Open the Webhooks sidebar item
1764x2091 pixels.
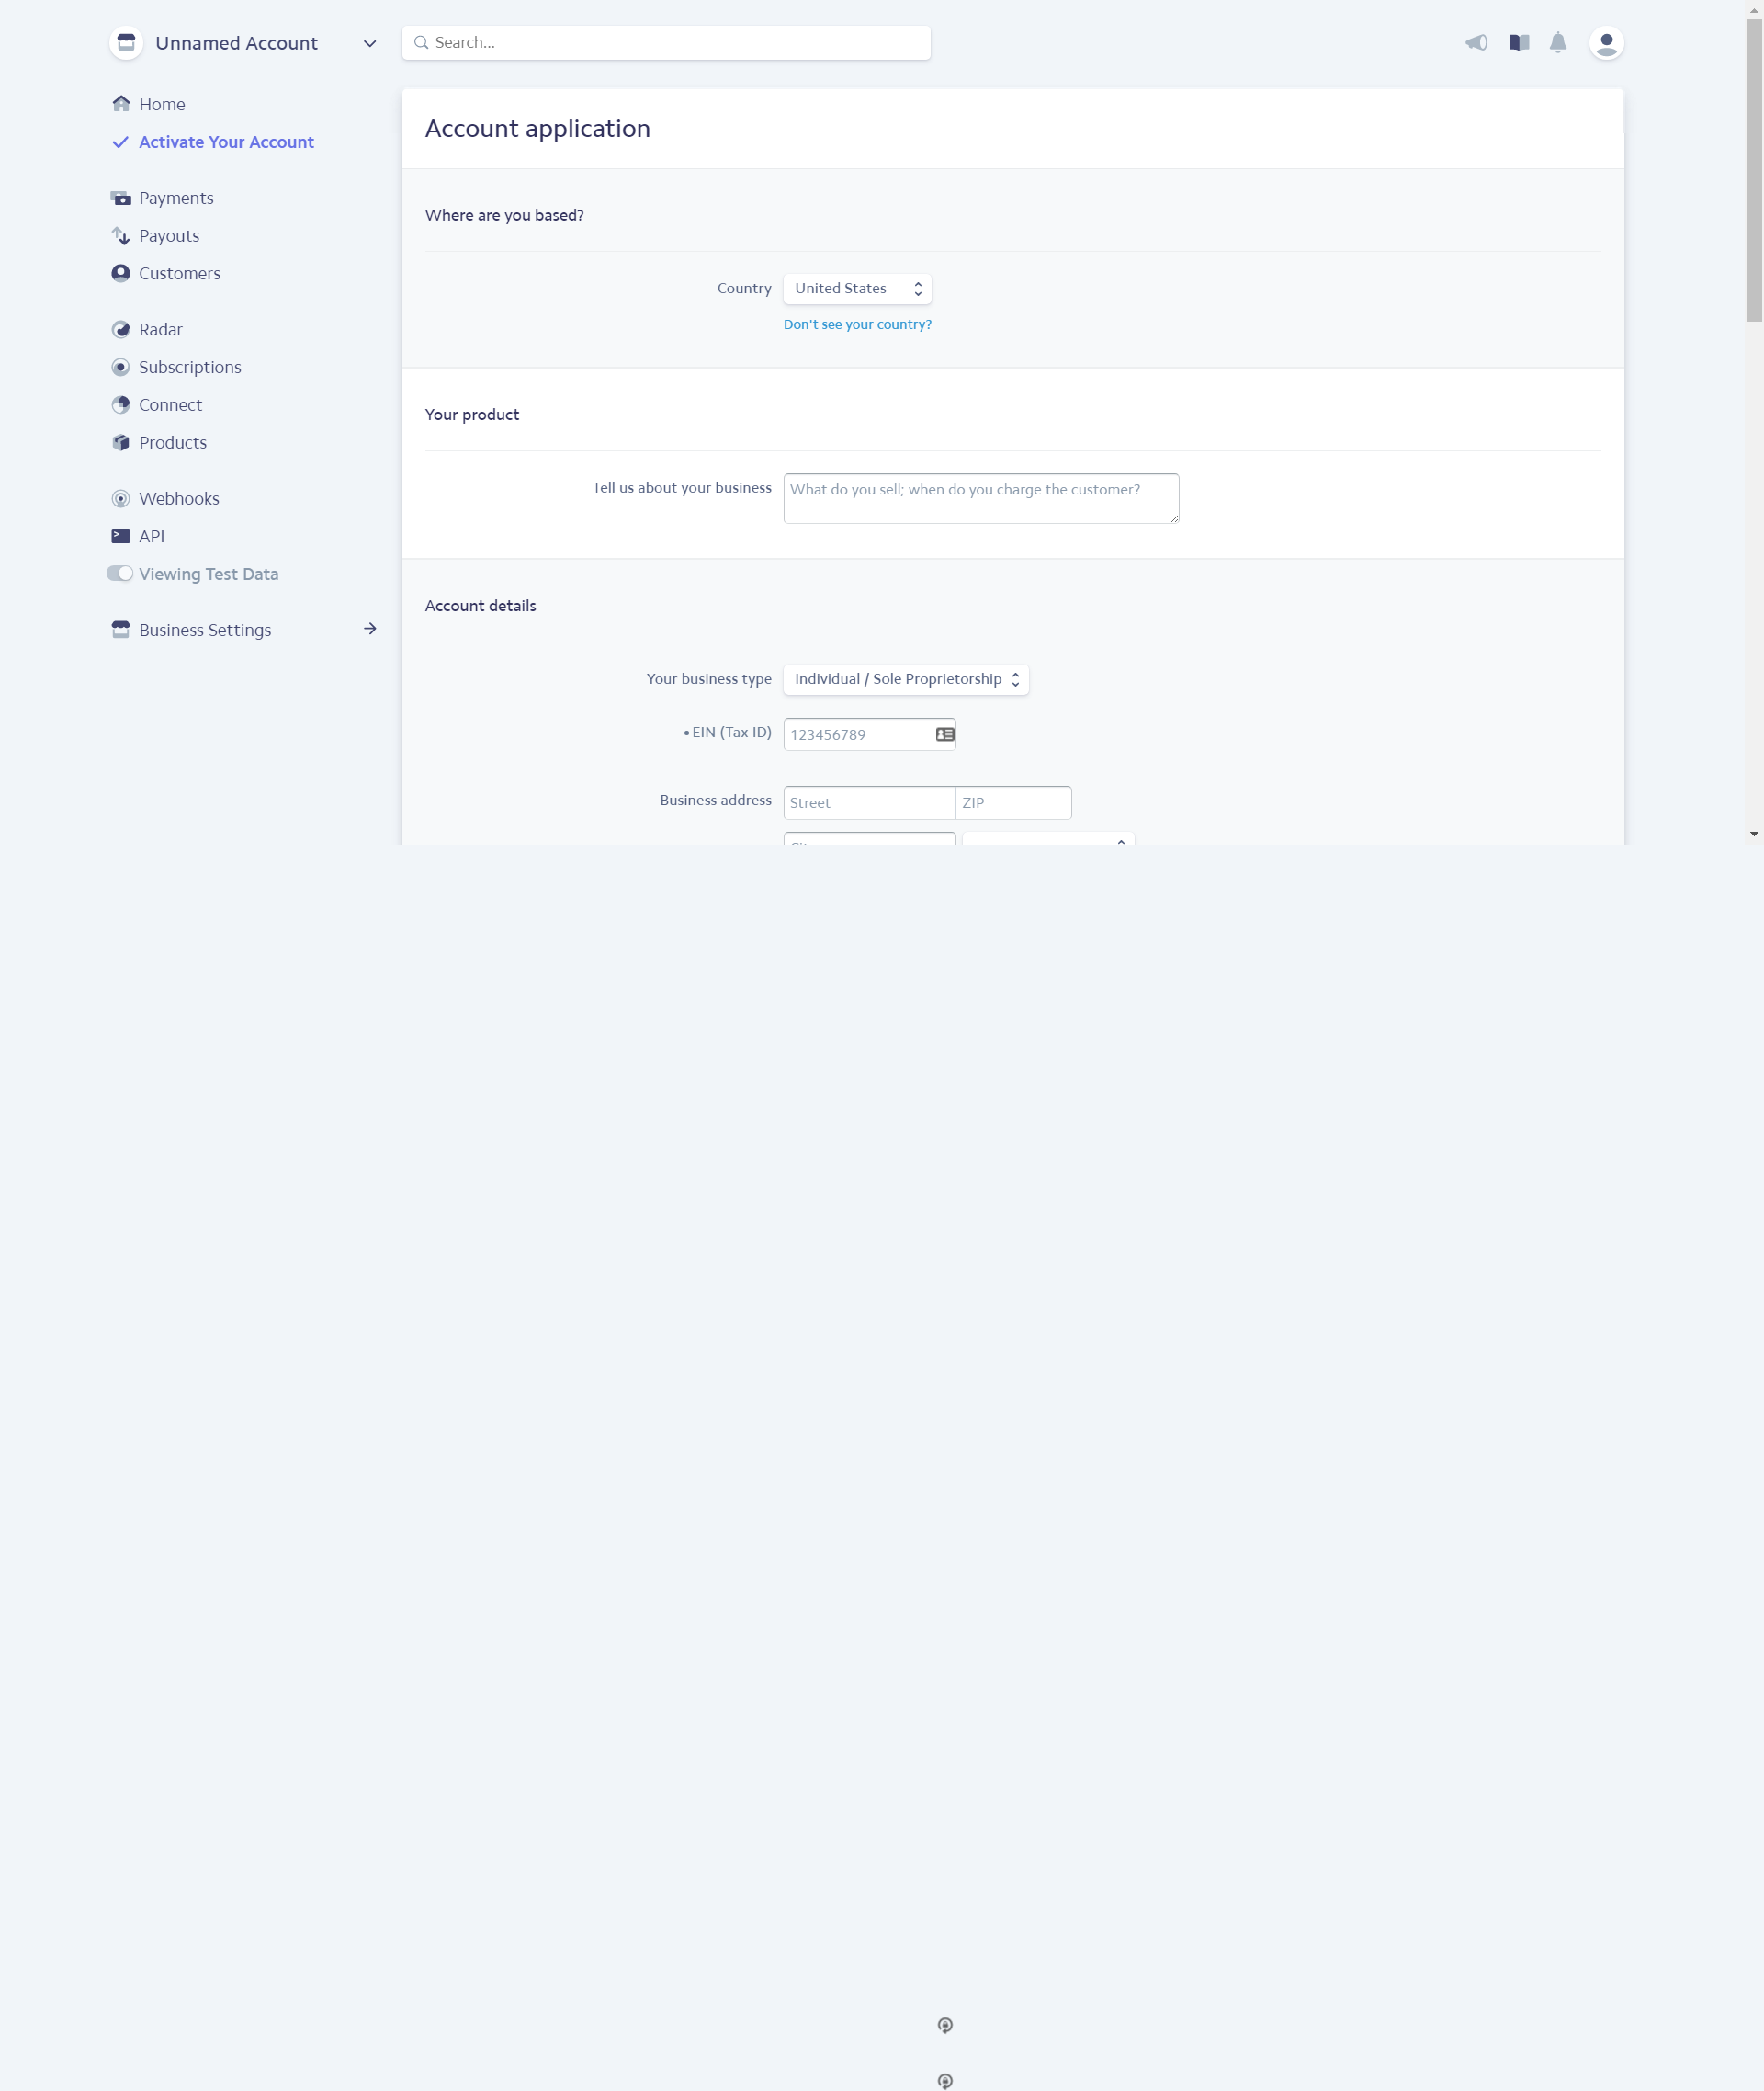point(178,498)
